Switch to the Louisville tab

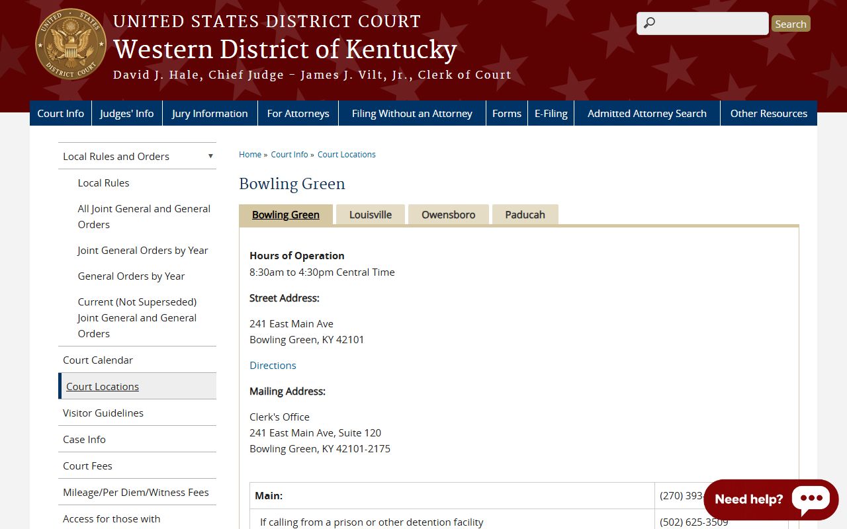(371, 214)
